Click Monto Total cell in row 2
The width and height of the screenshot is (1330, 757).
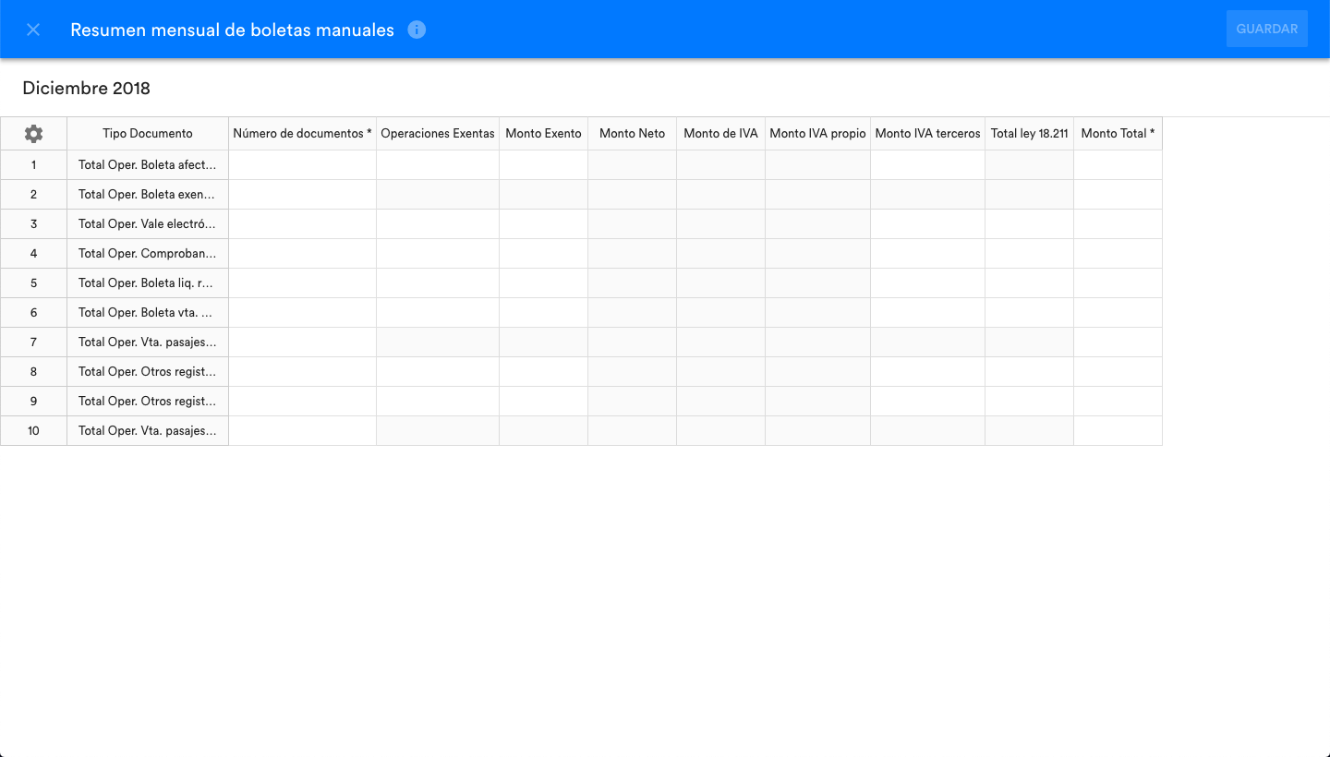tap(1118, 195)
